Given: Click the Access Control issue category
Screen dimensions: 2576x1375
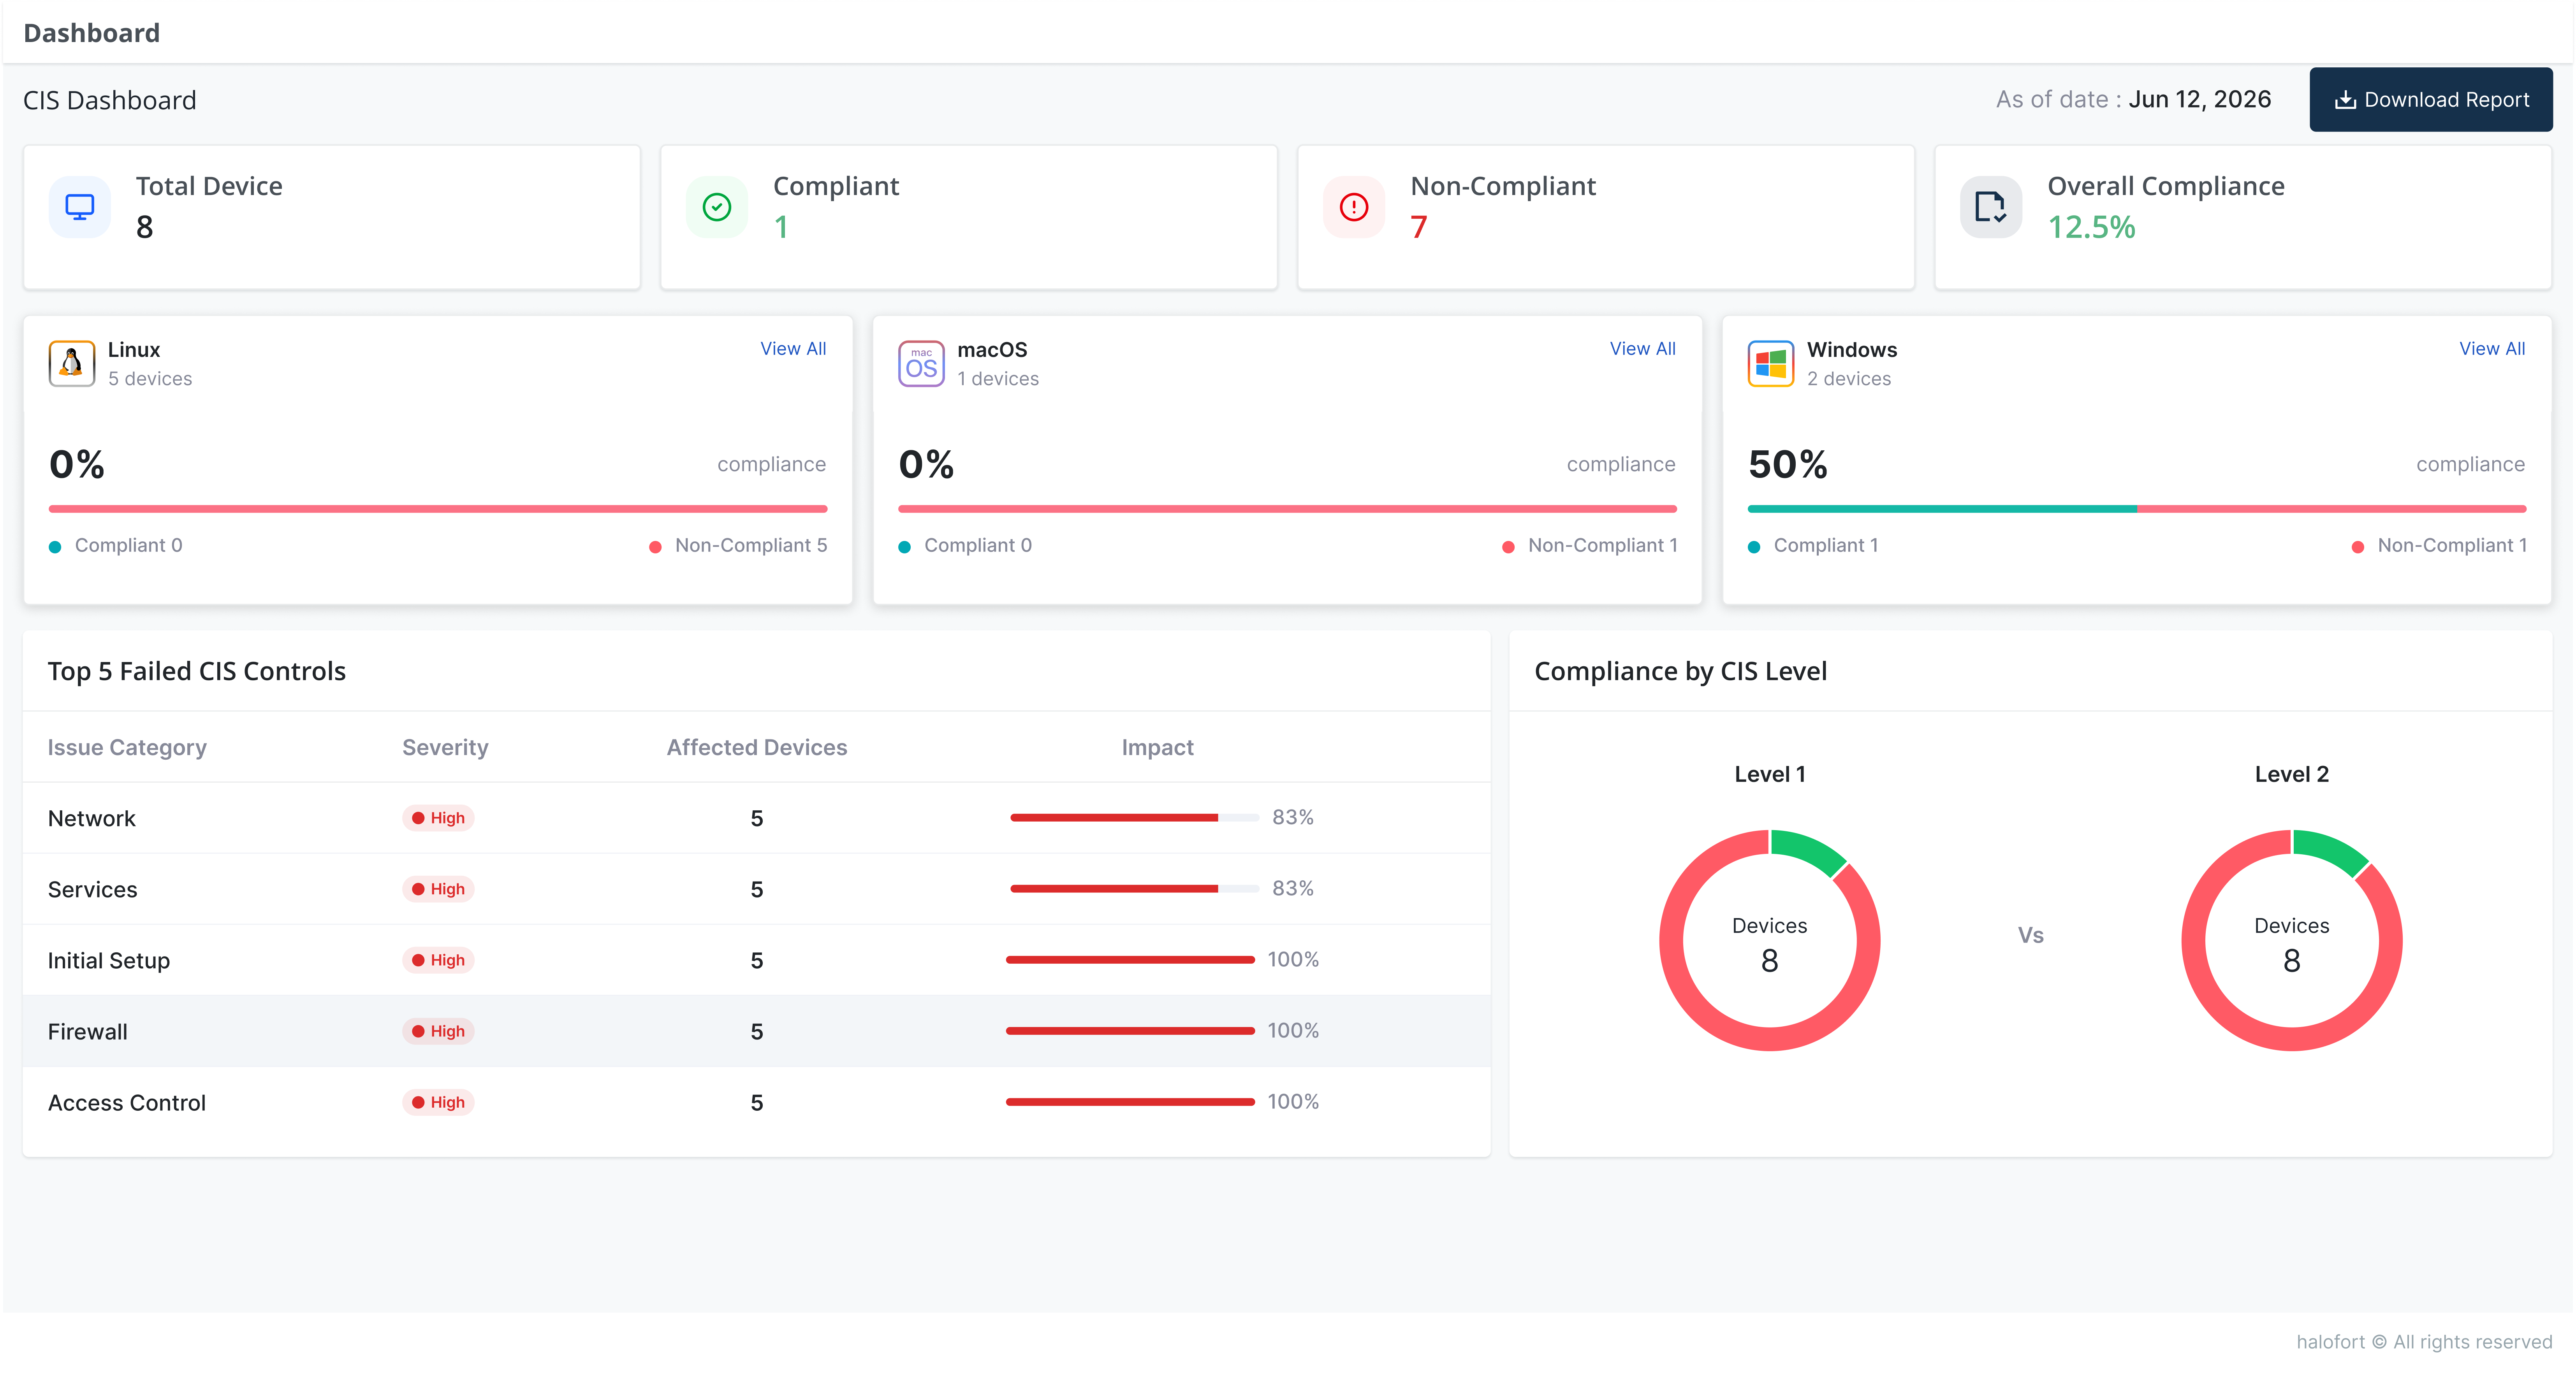Looking at the screenshot, I should point(127,1102).
